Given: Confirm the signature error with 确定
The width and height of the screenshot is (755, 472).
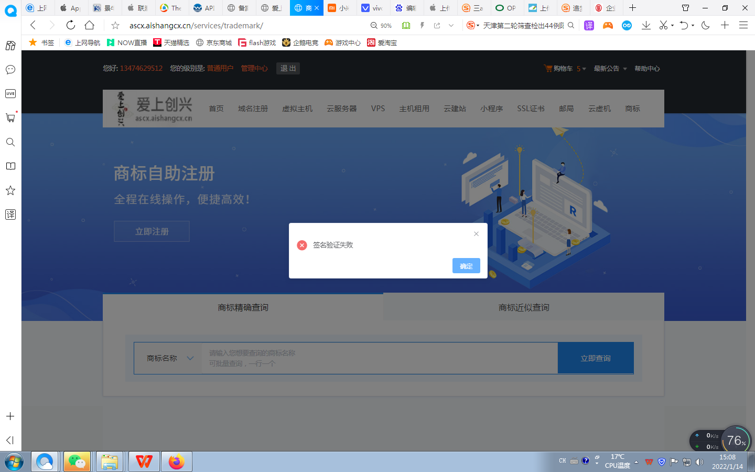Looking at the screenshot, I should [466, 265].
